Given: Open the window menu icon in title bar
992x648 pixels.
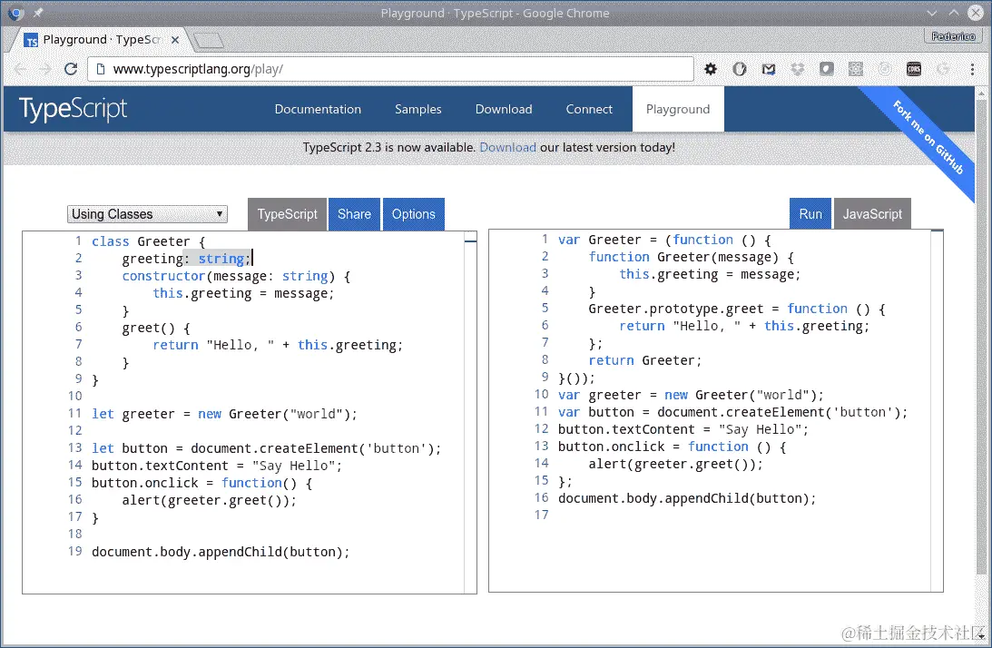Looking at the screenshot, I should 15,13.
